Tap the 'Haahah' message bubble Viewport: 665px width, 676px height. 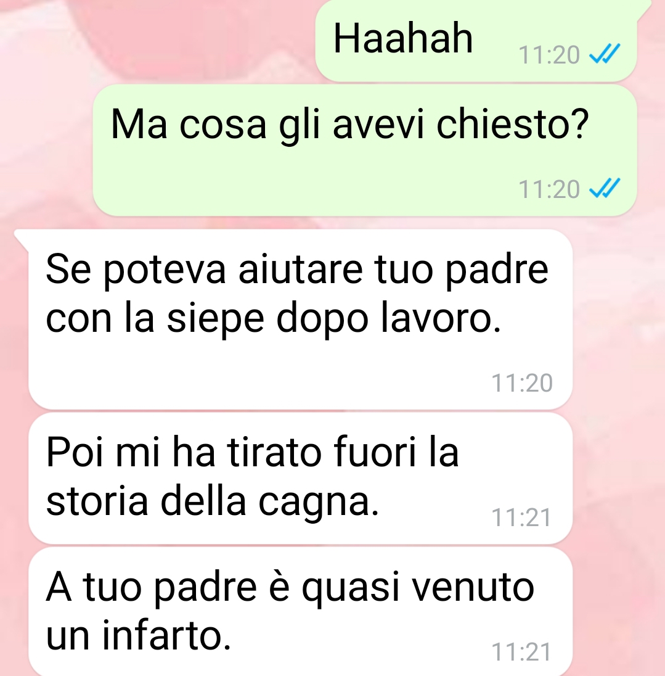tap(476, 41)
